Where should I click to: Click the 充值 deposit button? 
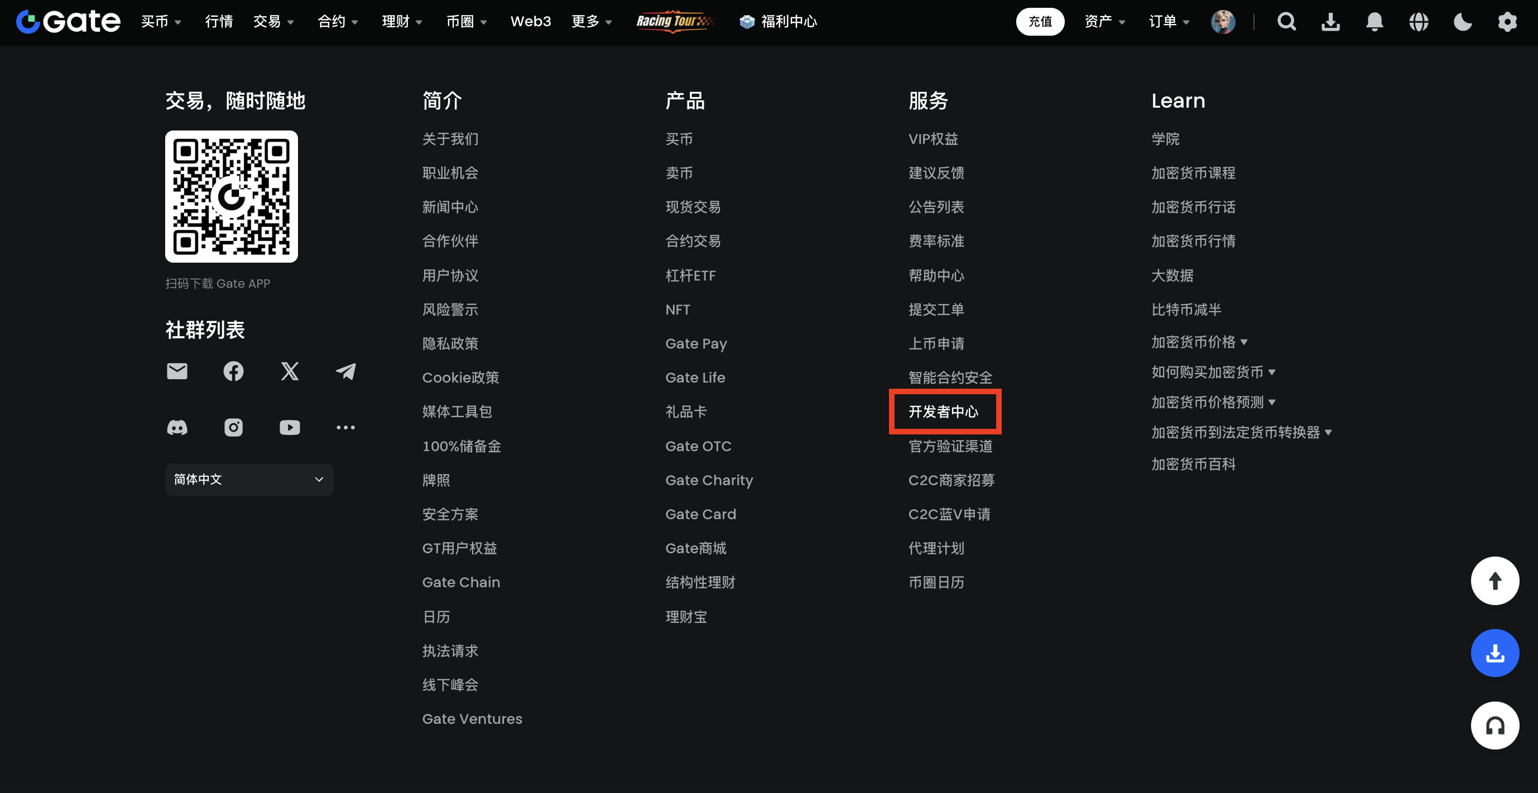(x=1040, y=22)
